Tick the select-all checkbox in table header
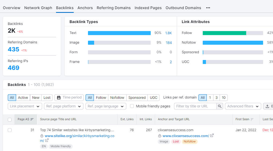This screenshot has height=151, width=273. pos(10,120)
